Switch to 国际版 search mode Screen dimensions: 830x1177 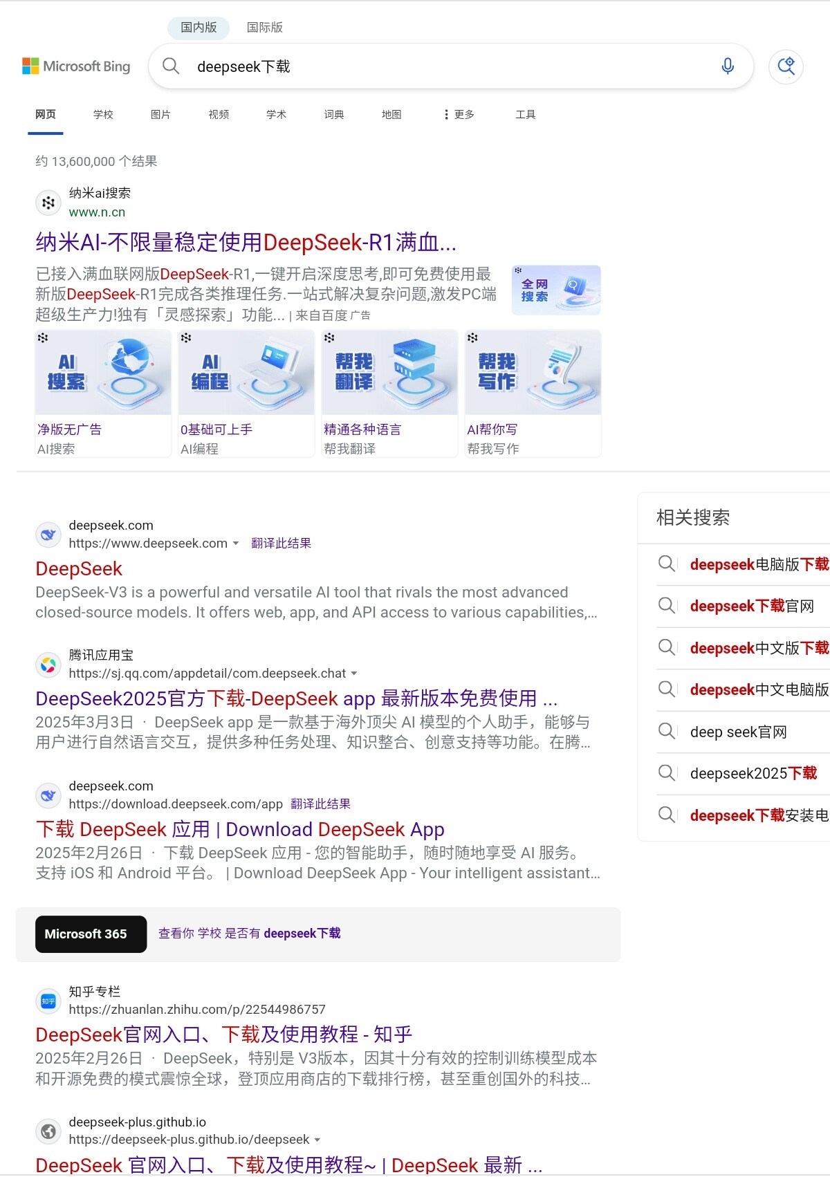(x=264, y=28)
